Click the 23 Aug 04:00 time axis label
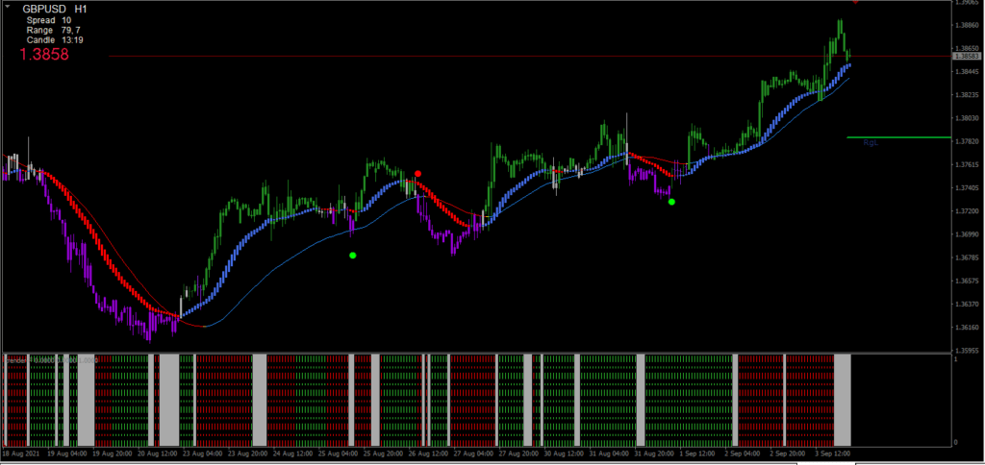Image resolution: width=985 pixels, height=465 pixels. coord(203,452)
